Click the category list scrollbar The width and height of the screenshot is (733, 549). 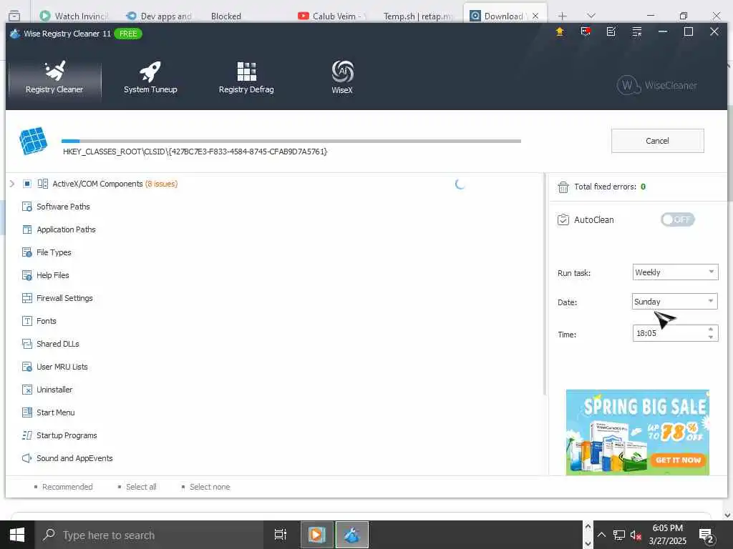point(545,285)
